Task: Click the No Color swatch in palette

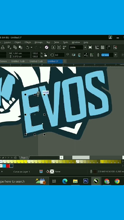Action: click(x=1, y=162)
